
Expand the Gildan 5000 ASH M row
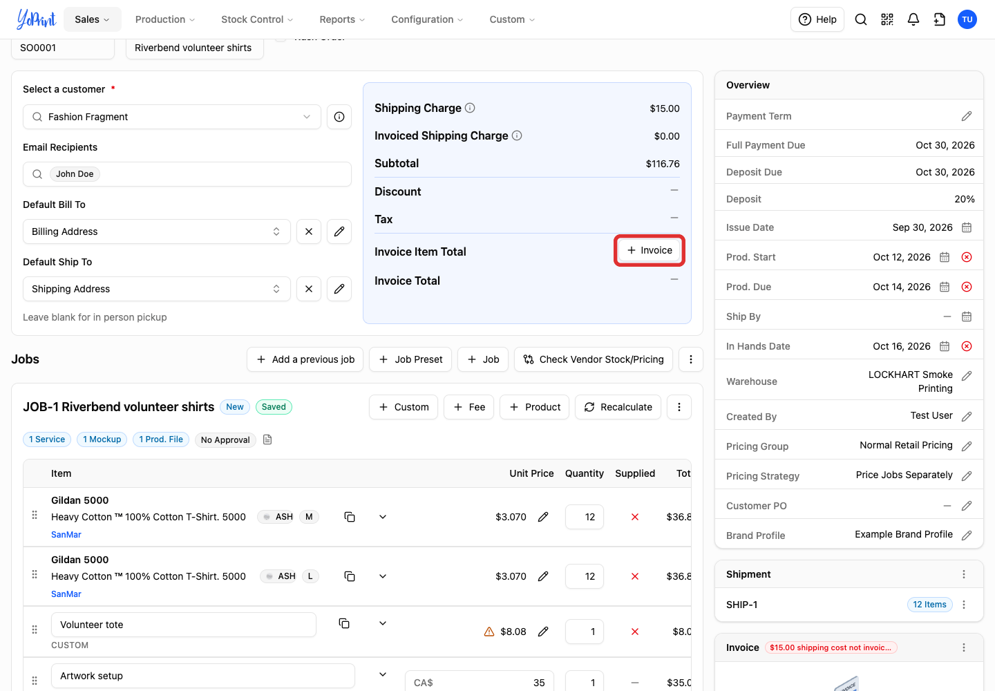383,517
